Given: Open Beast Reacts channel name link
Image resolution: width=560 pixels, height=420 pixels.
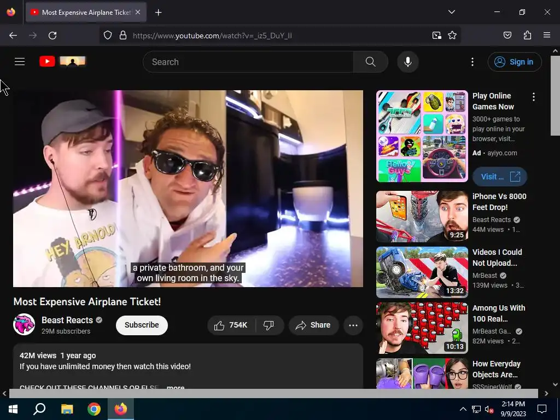Looking at the screenshot, I should point(67,320).
